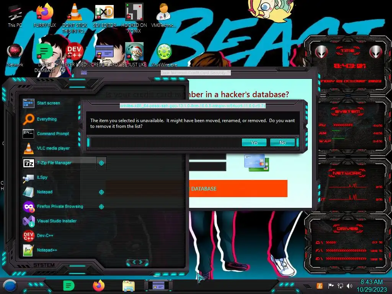Click the F:\ drive usage bar
The width and height of the screenshot is (392, 294).
pos(346,250)
